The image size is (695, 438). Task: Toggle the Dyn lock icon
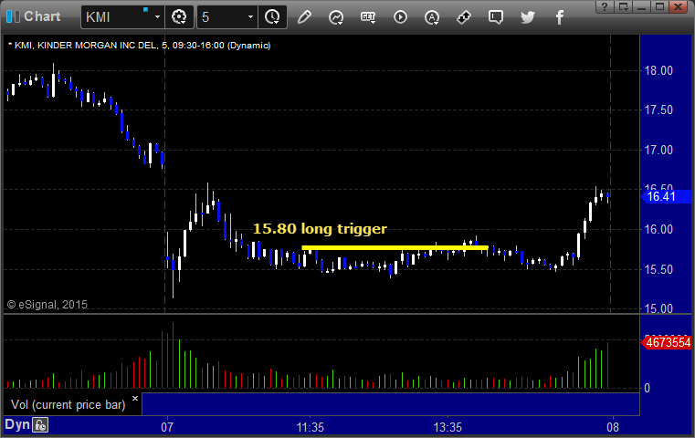coord(40,425)
